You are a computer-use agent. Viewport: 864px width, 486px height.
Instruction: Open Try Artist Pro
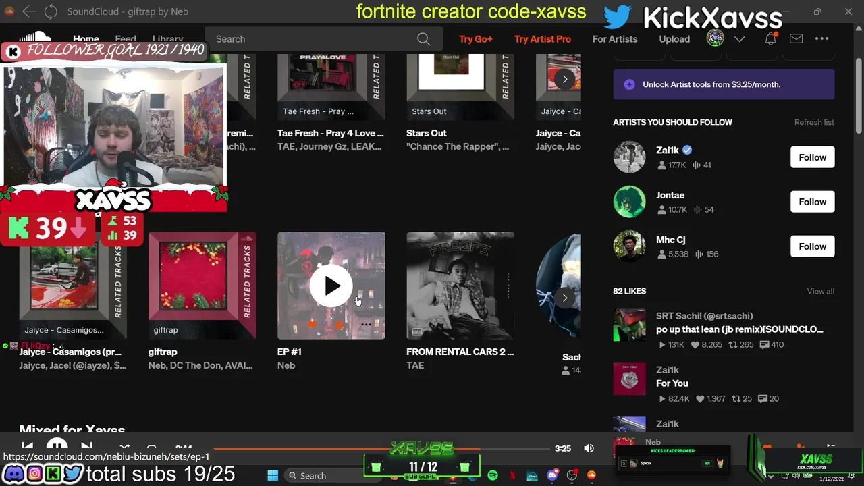click(543, 39)
